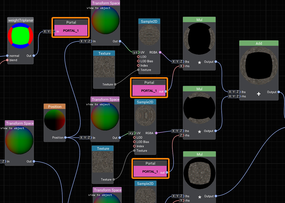Click the yz swizzle chip on Sample2D
Viewport: 285px width, 203px height.
(x=135, y=52)
